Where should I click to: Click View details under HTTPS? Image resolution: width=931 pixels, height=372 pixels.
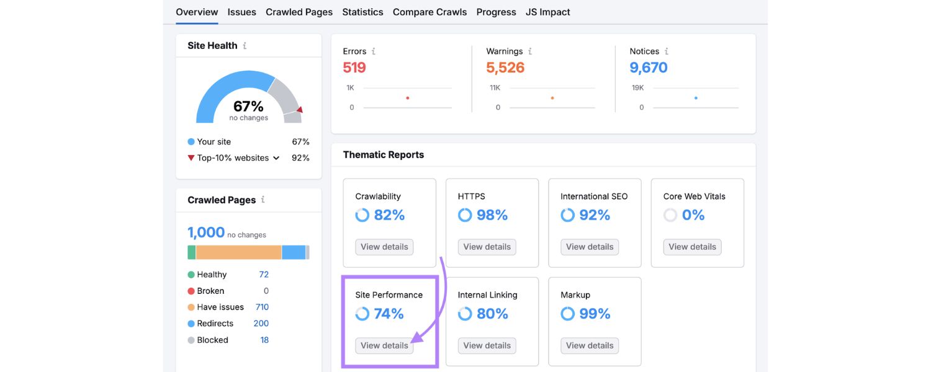point(487,247)
